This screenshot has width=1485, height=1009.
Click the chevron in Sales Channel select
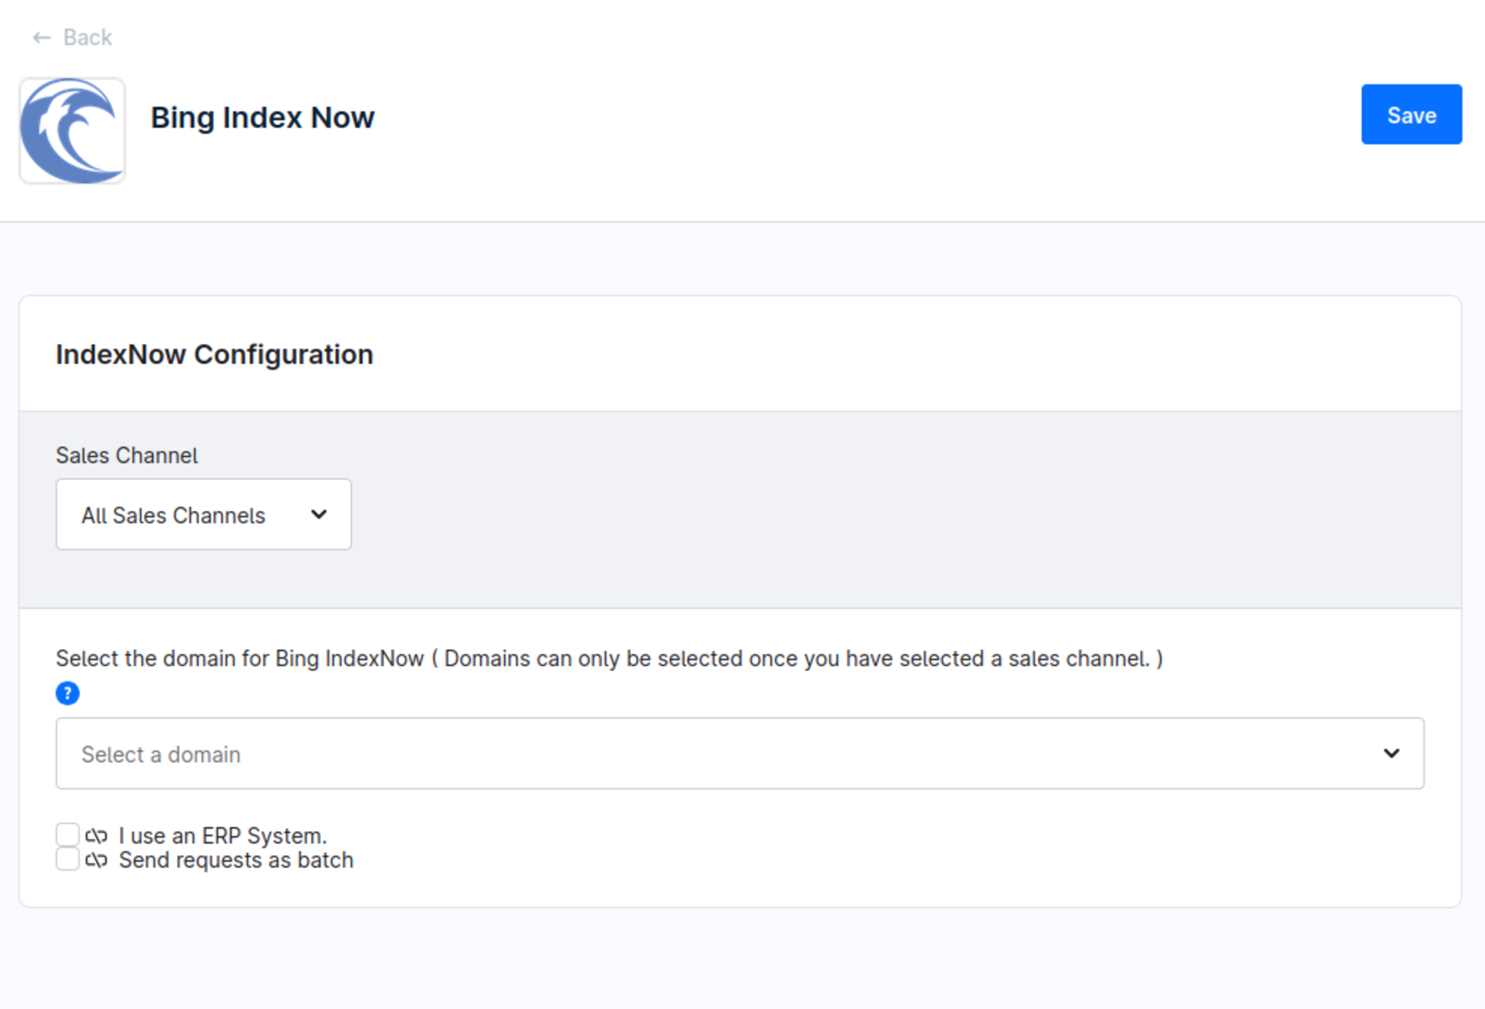tap(319, 515)
